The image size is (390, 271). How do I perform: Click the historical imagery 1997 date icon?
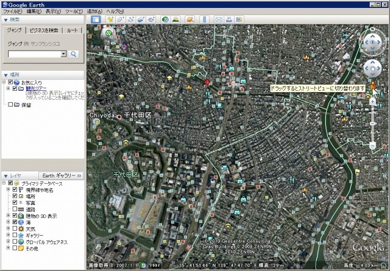pos(154,266)
